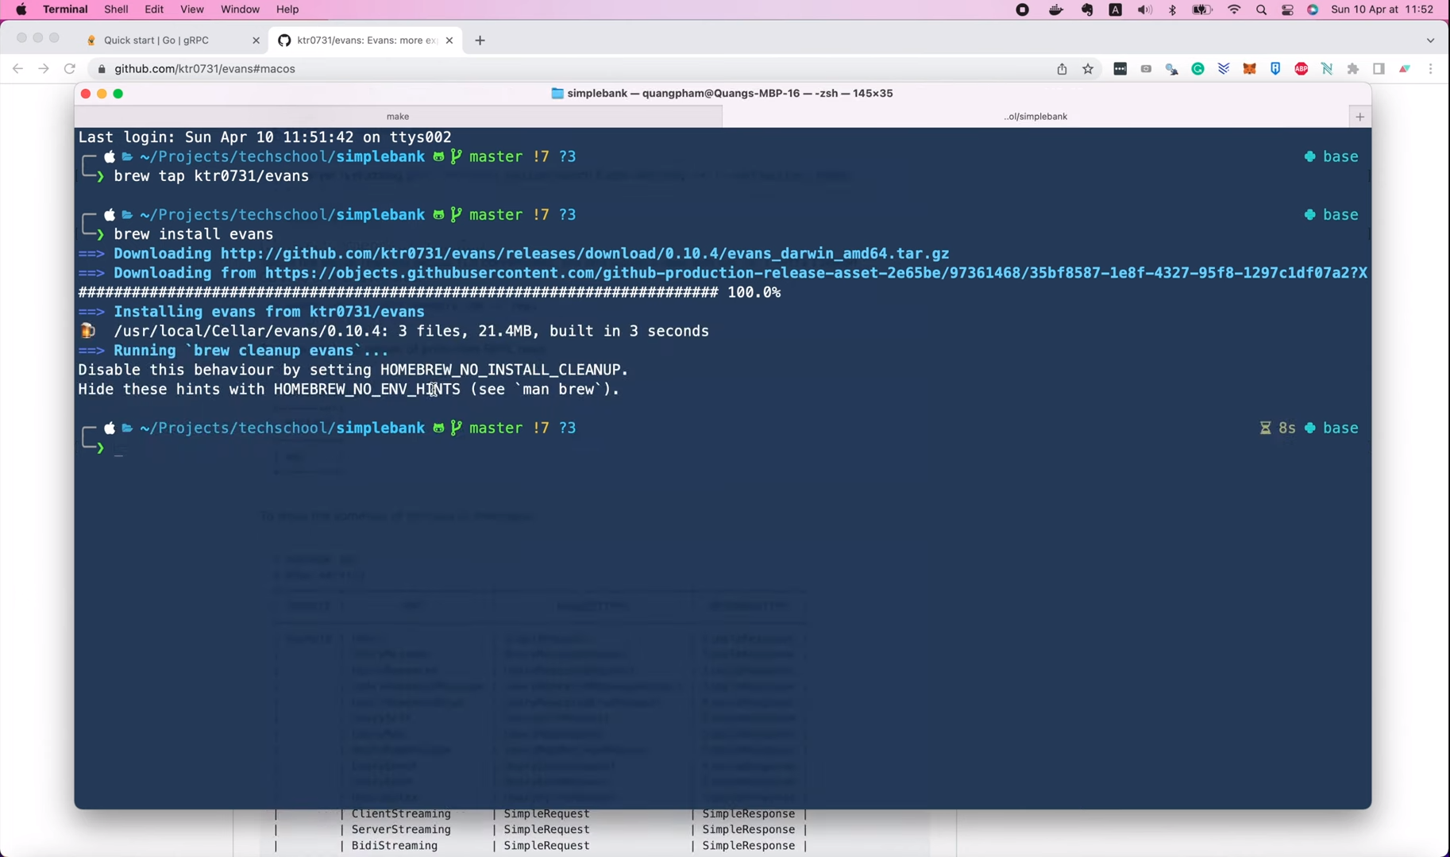Screen dimensions: 1450x857
Task: Expand the browser tab search chevron
Action: pyautogui.click(x=1430, y=40)
